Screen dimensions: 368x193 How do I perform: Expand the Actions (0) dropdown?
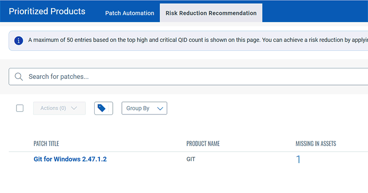tap(59, 108)
